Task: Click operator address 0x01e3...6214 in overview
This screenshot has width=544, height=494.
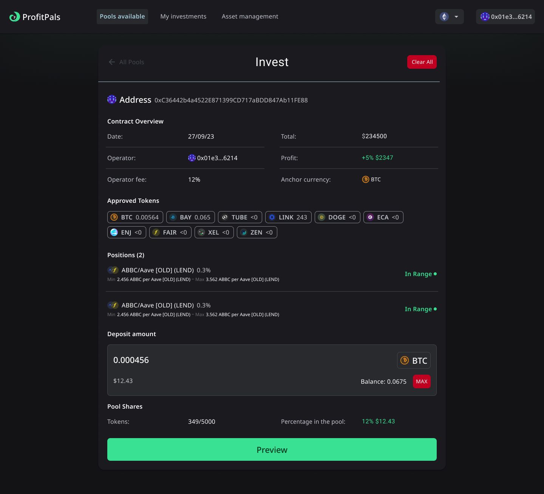Action: point(217,158)
